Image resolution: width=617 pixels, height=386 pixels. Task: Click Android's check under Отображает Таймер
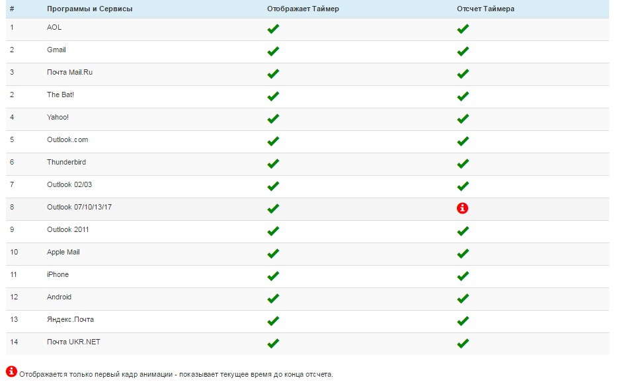pyautogui.click(x=273, y=298)
